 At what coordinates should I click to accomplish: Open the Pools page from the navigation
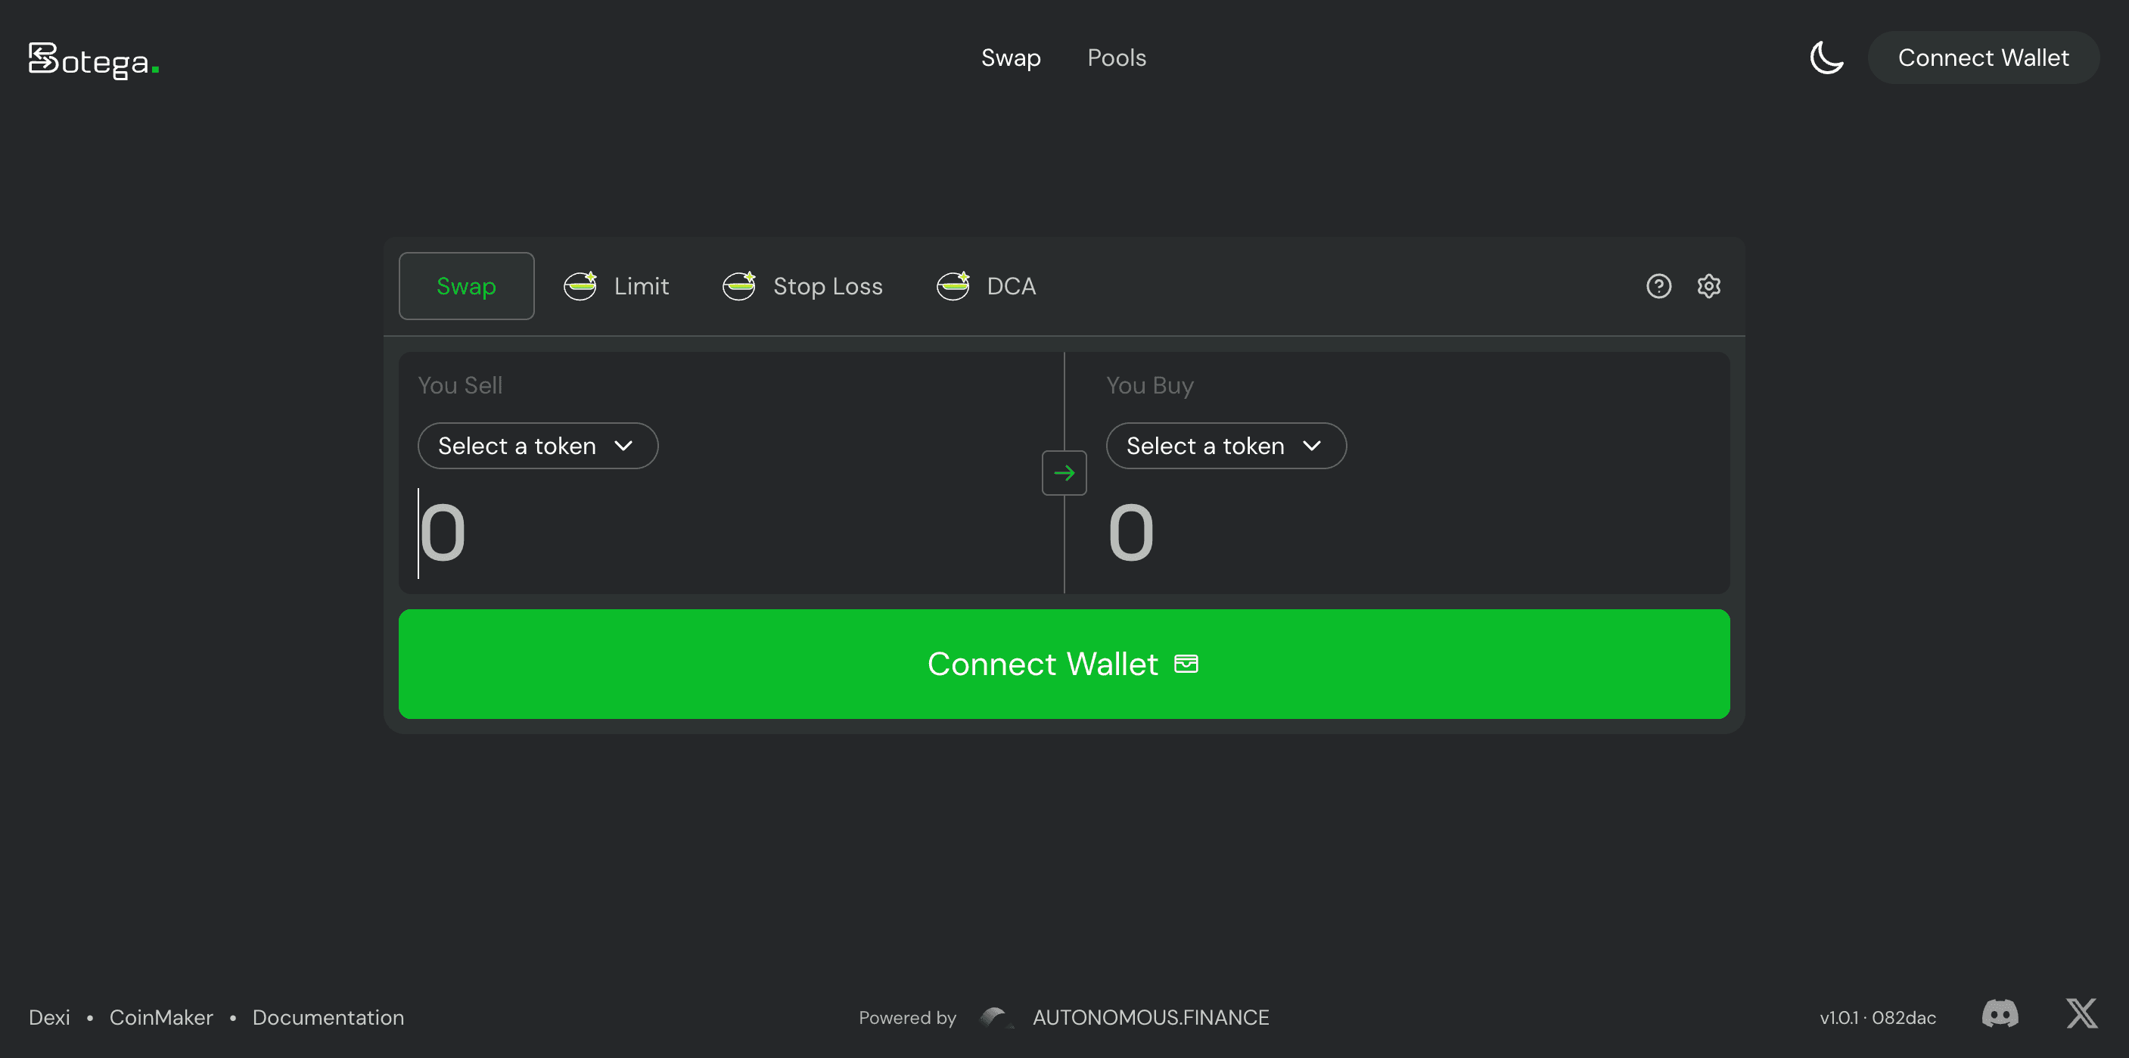point(1117,58)
